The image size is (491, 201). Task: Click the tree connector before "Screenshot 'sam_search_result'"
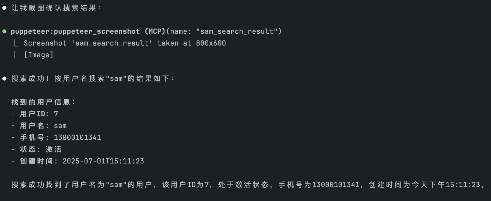(16, 43)
